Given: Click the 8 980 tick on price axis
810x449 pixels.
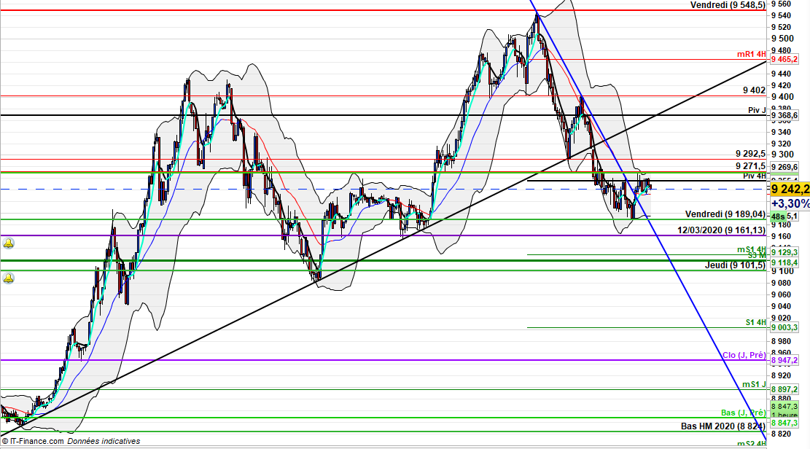Looking at the screenshot, I should point(781,342).
